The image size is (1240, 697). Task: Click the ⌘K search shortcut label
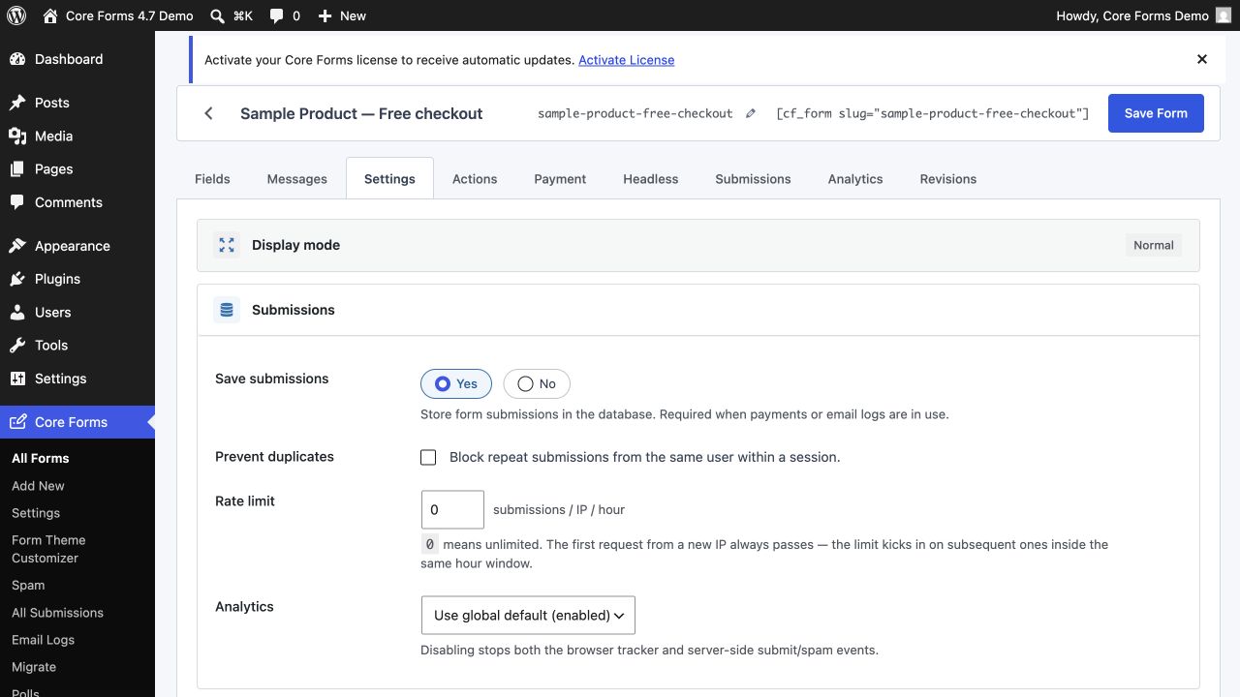(242, 15)
